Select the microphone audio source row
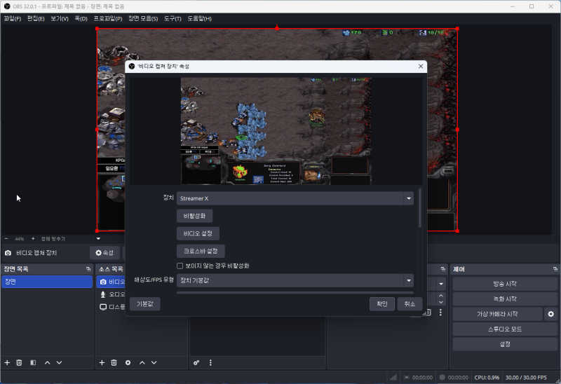 [x=110, y=294]
